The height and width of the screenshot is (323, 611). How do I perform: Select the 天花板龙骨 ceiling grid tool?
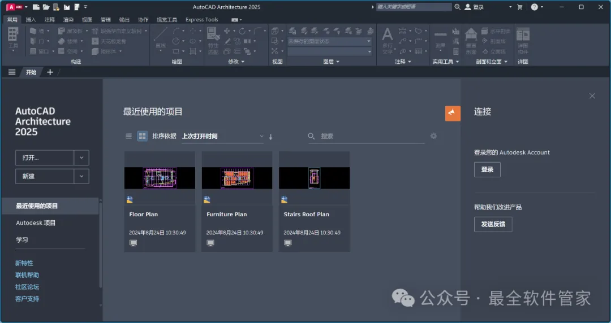(x=109, y=41)
